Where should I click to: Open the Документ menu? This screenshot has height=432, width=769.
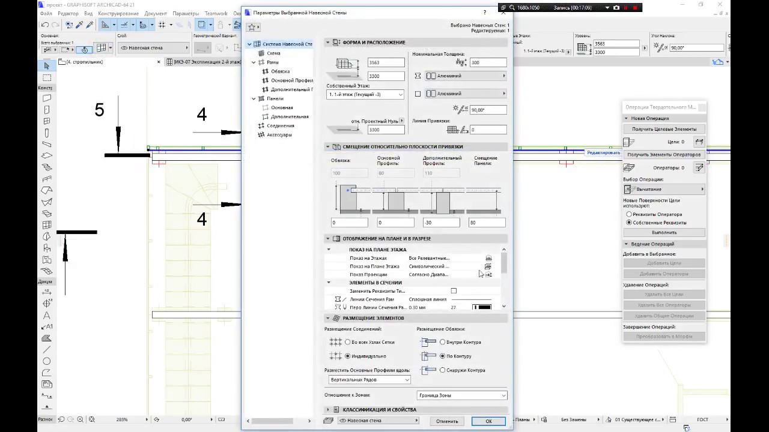(156, 13)
